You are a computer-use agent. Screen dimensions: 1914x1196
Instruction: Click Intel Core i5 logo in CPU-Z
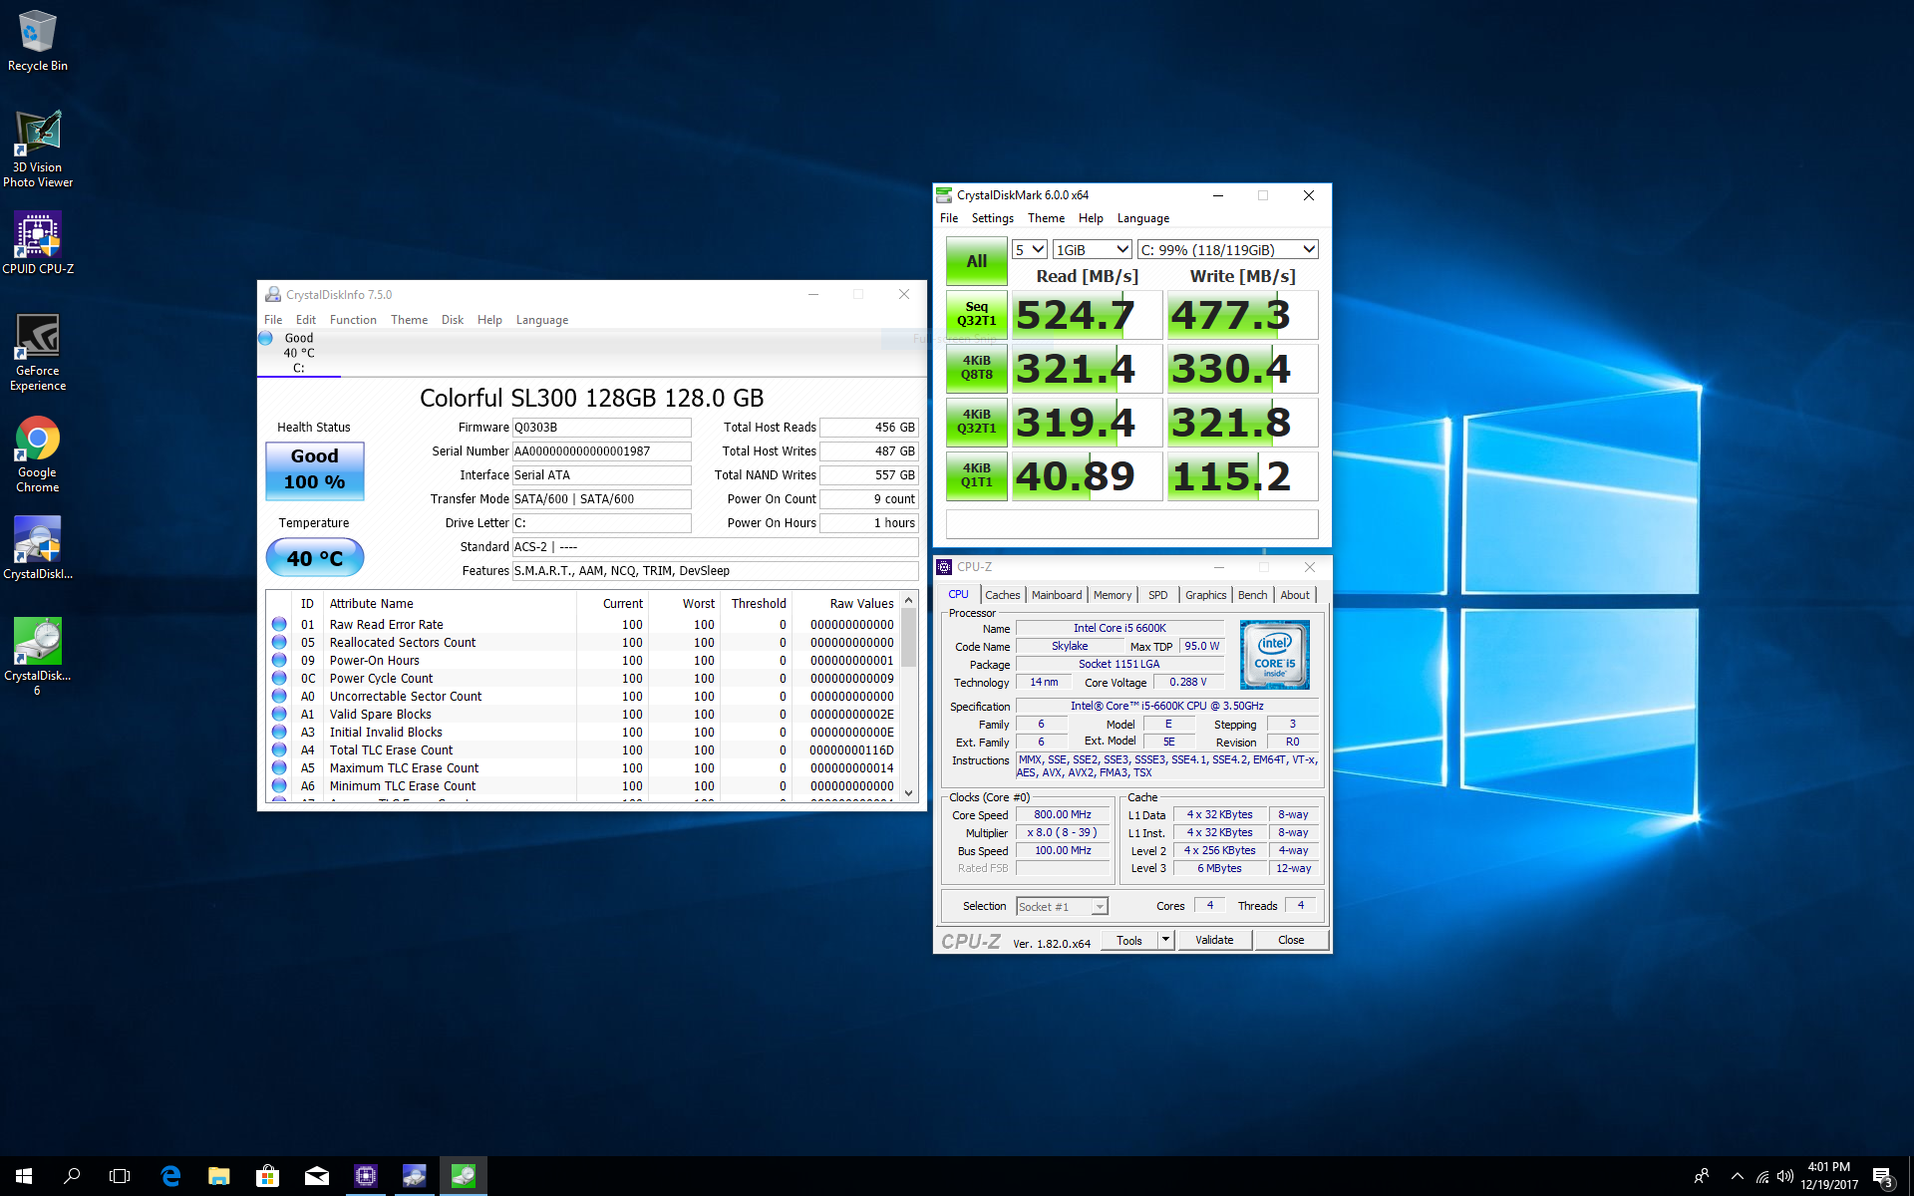click(x=1274, y=654)
